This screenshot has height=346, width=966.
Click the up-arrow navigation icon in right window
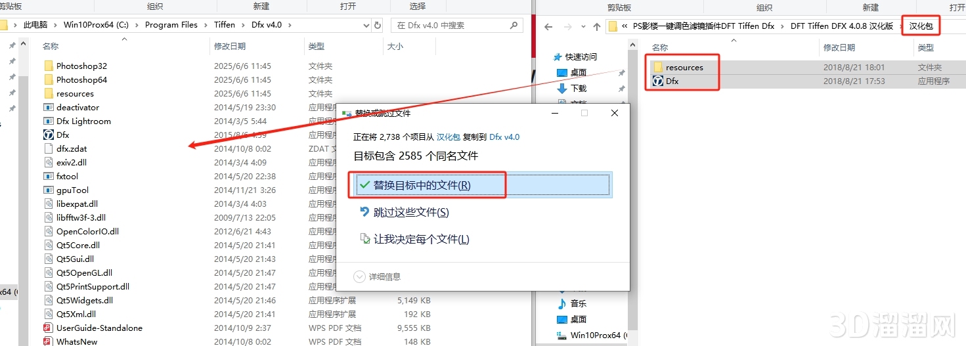tap(597, 27)
